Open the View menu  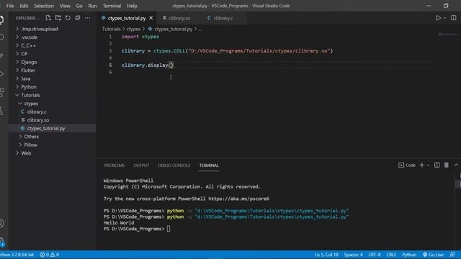65,6
